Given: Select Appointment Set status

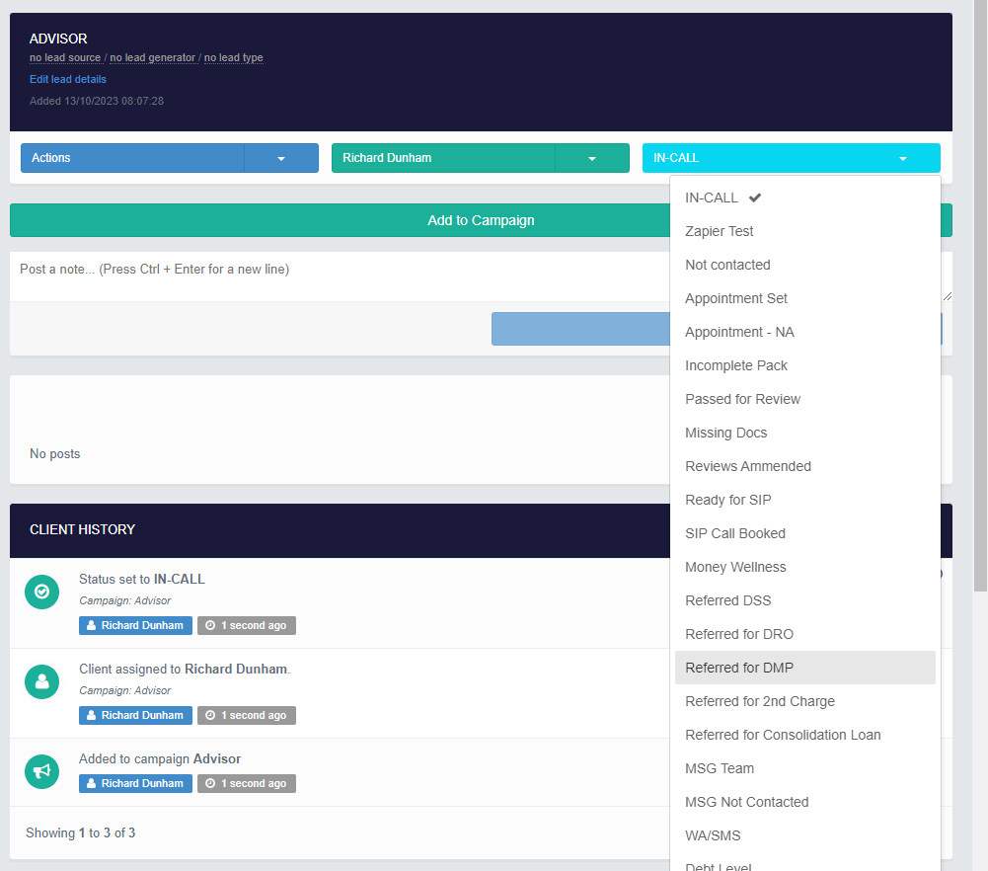Looking at the screenshot, I should click(x=804, y=298).
